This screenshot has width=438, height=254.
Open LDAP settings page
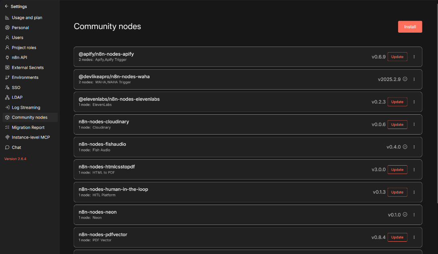(30, 98)
